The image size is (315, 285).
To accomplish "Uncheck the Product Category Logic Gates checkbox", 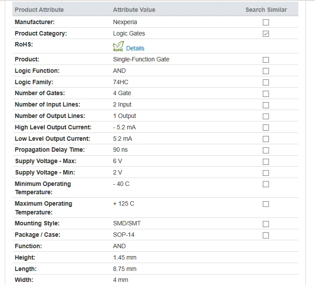I will [x=265, y=34].
